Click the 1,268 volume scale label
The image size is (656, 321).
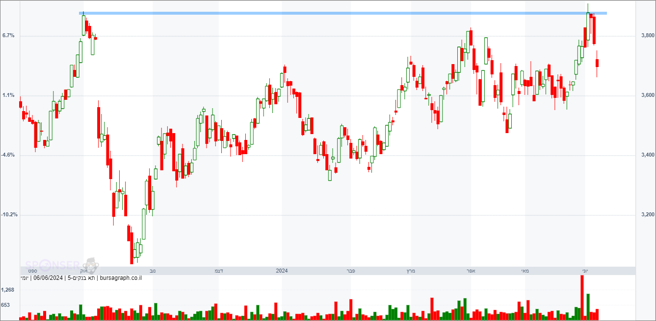click(x=8, y=290)
